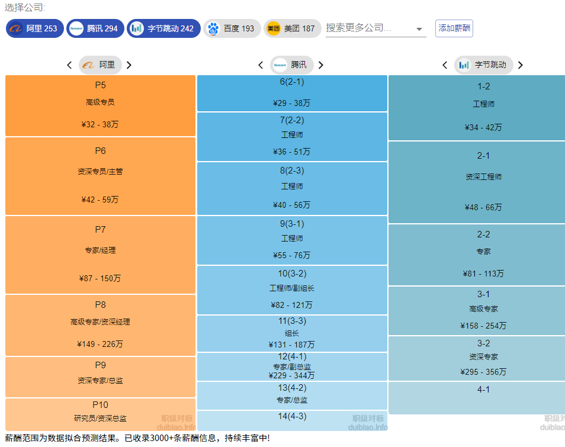Click salary text ¥149 - 226万
Image resolution: width=565 pixels, height=447 pixels.
click(100, 344)
